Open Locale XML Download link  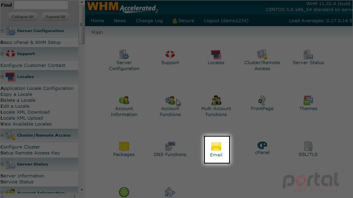[25, 112]
